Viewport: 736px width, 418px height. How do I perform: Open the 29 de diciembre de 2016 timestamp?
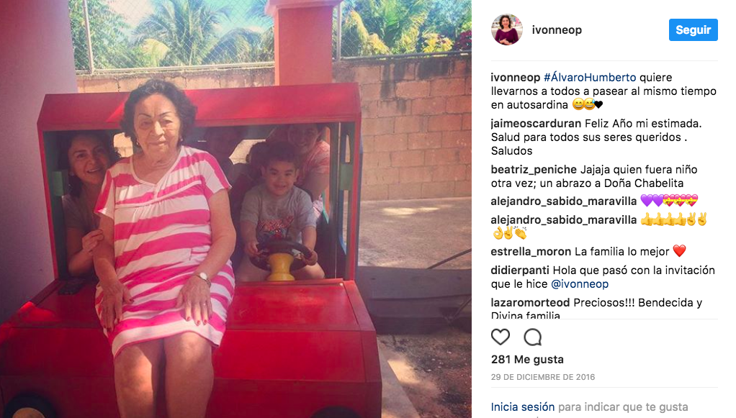pos(543,377)
